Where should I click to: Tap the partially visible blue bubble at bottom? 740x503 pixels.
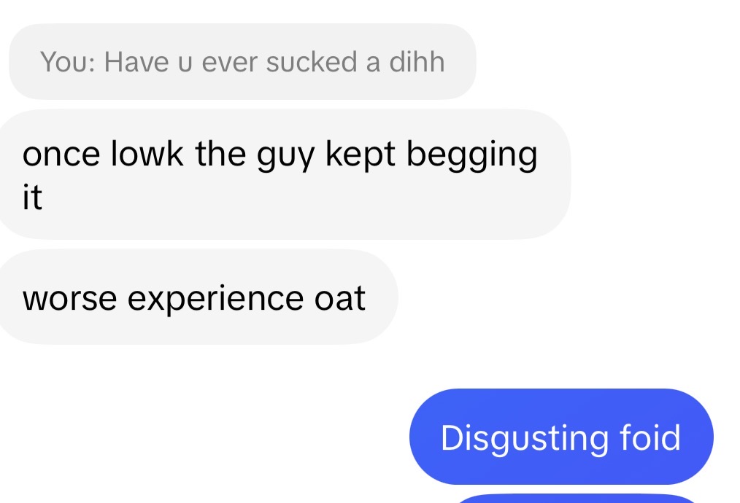pos(576,499)
